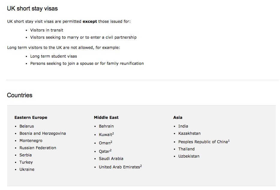Click the Turkey list item

(26, 162)
